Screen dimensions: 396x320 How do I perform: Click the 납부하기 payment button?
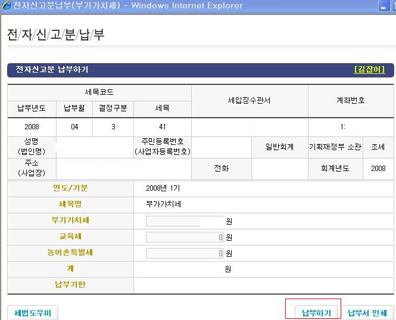coord(316,313)
